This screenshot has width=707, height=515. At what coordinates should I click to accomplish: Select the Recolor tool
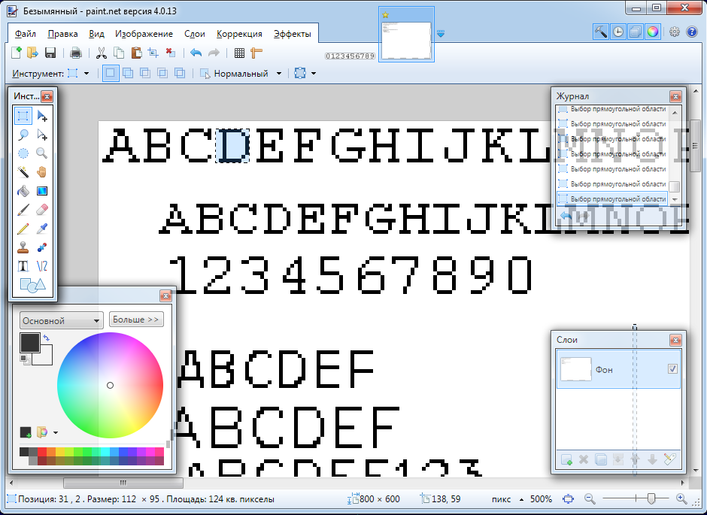point(42,247)
